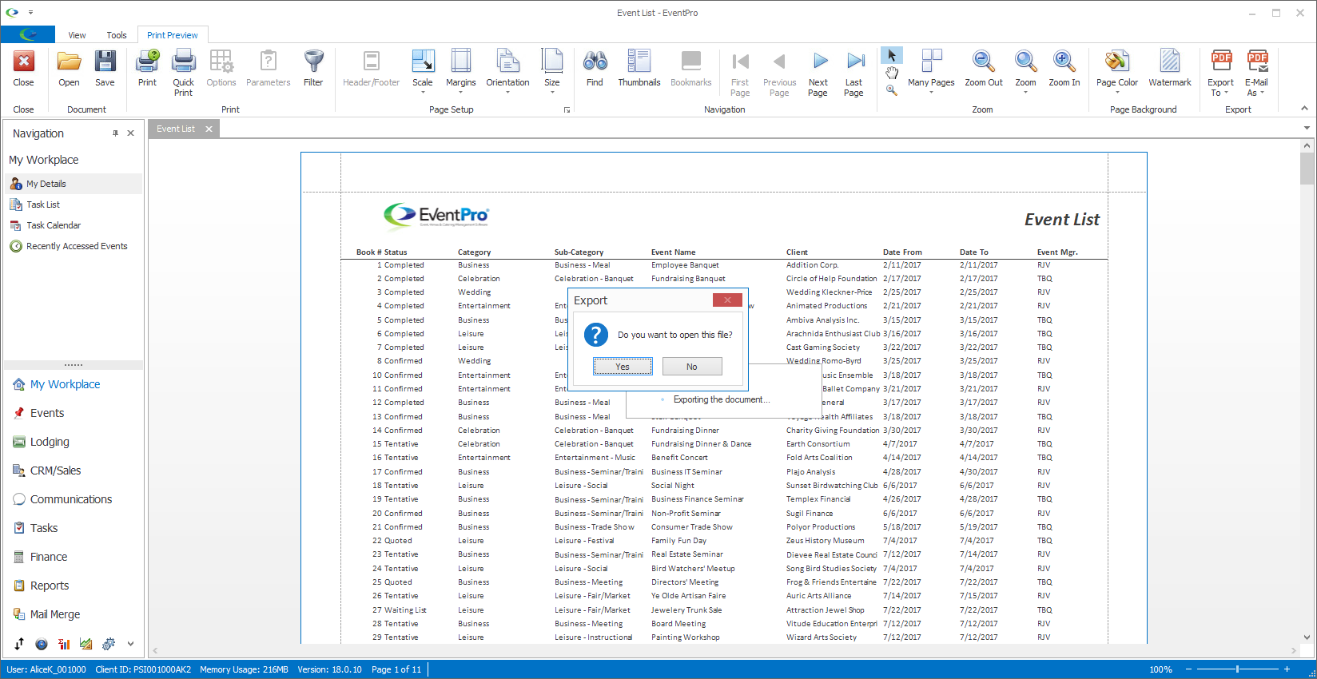
Task: Open the paper Size dropdown
Action: click(x=552, y=72)
